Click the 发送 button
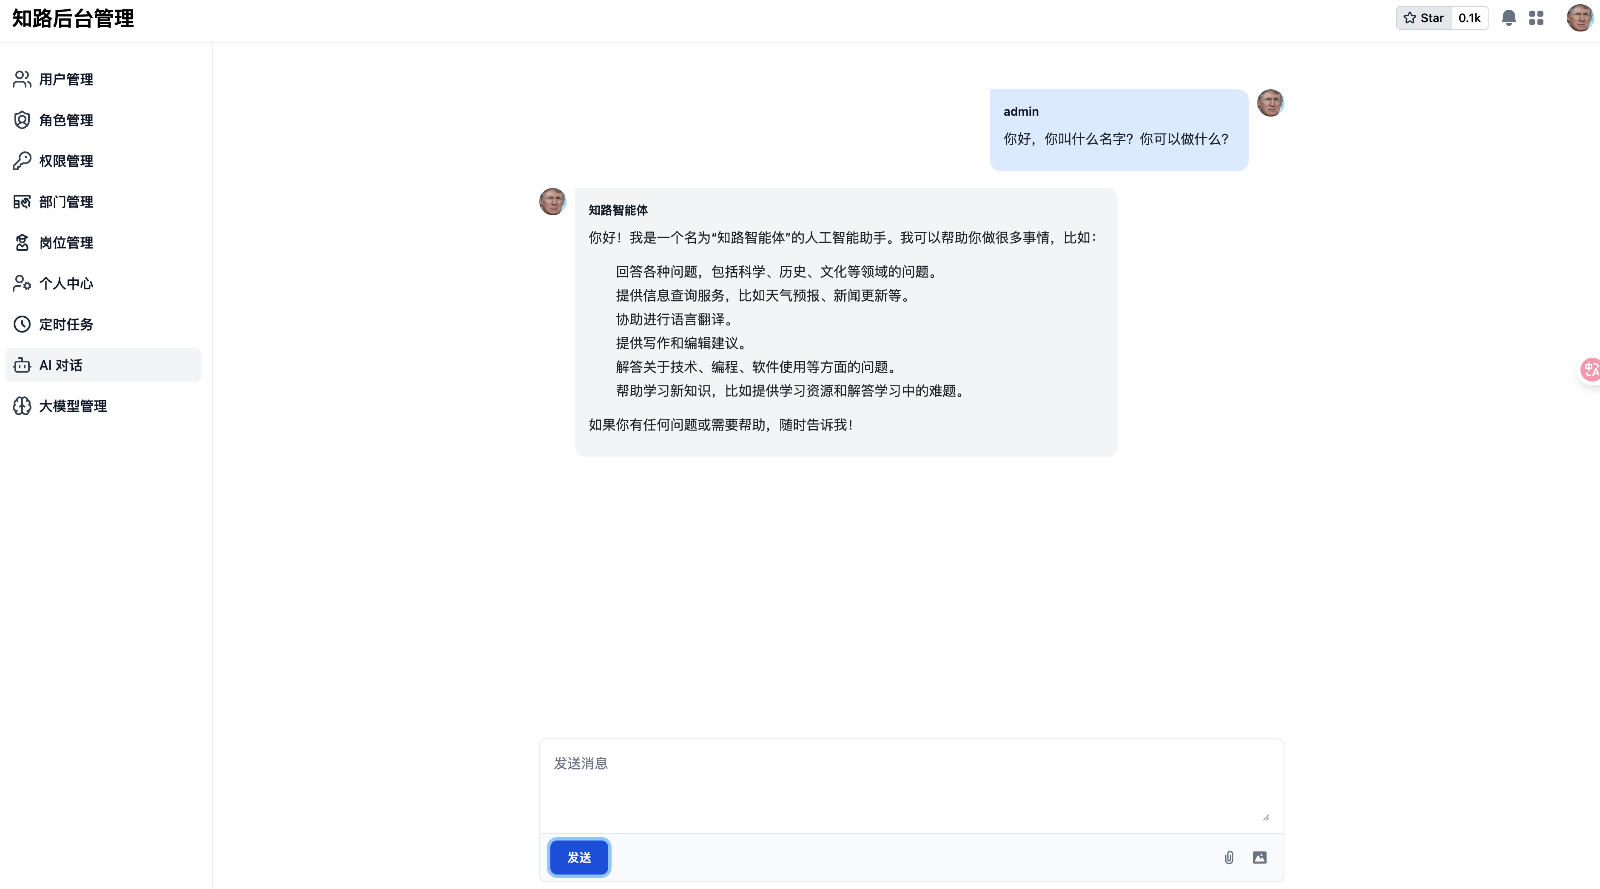The image size is (1600, 889). pos(579,858)
